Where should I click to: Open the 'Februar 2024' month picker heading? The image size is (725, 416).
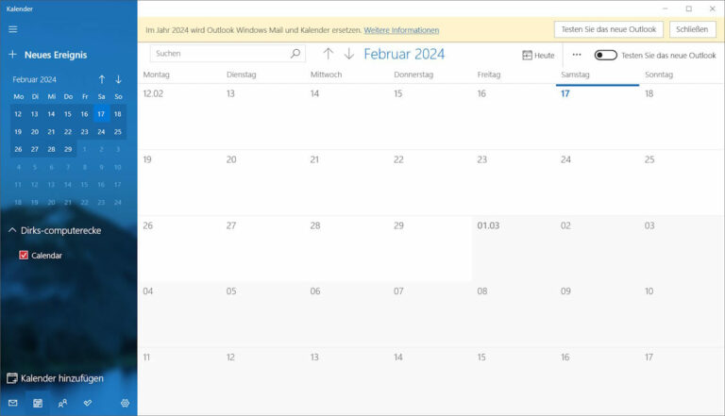click(x=404, y=55)
